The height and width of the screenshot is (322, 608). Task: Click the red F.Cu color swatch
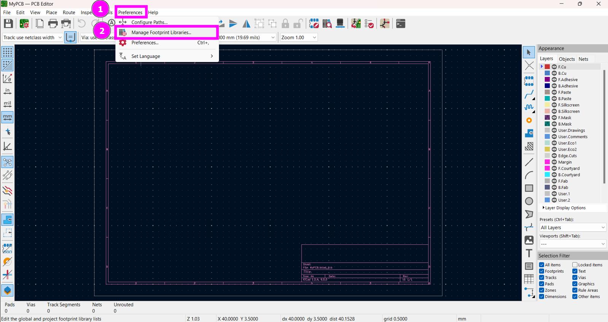547,67
